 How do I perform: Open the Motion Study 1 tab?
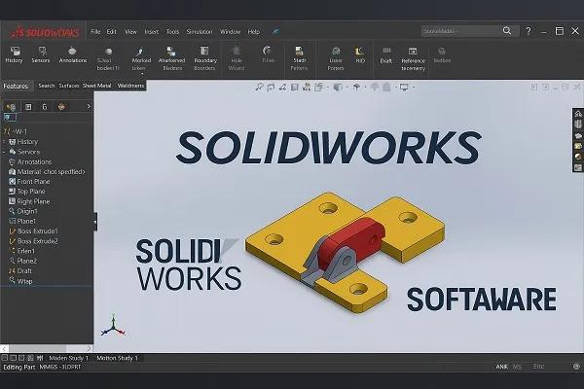117,358
